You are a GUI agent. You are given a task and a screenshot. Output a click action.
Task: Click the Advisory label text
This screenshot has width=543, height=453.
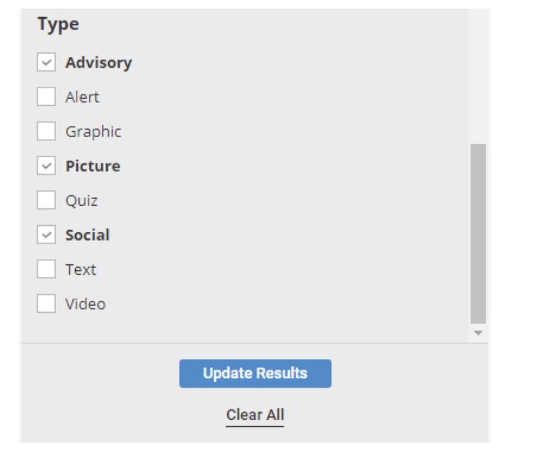pos(99,63)
